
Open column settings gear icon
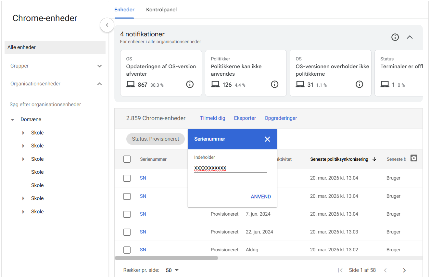(413, 158)
